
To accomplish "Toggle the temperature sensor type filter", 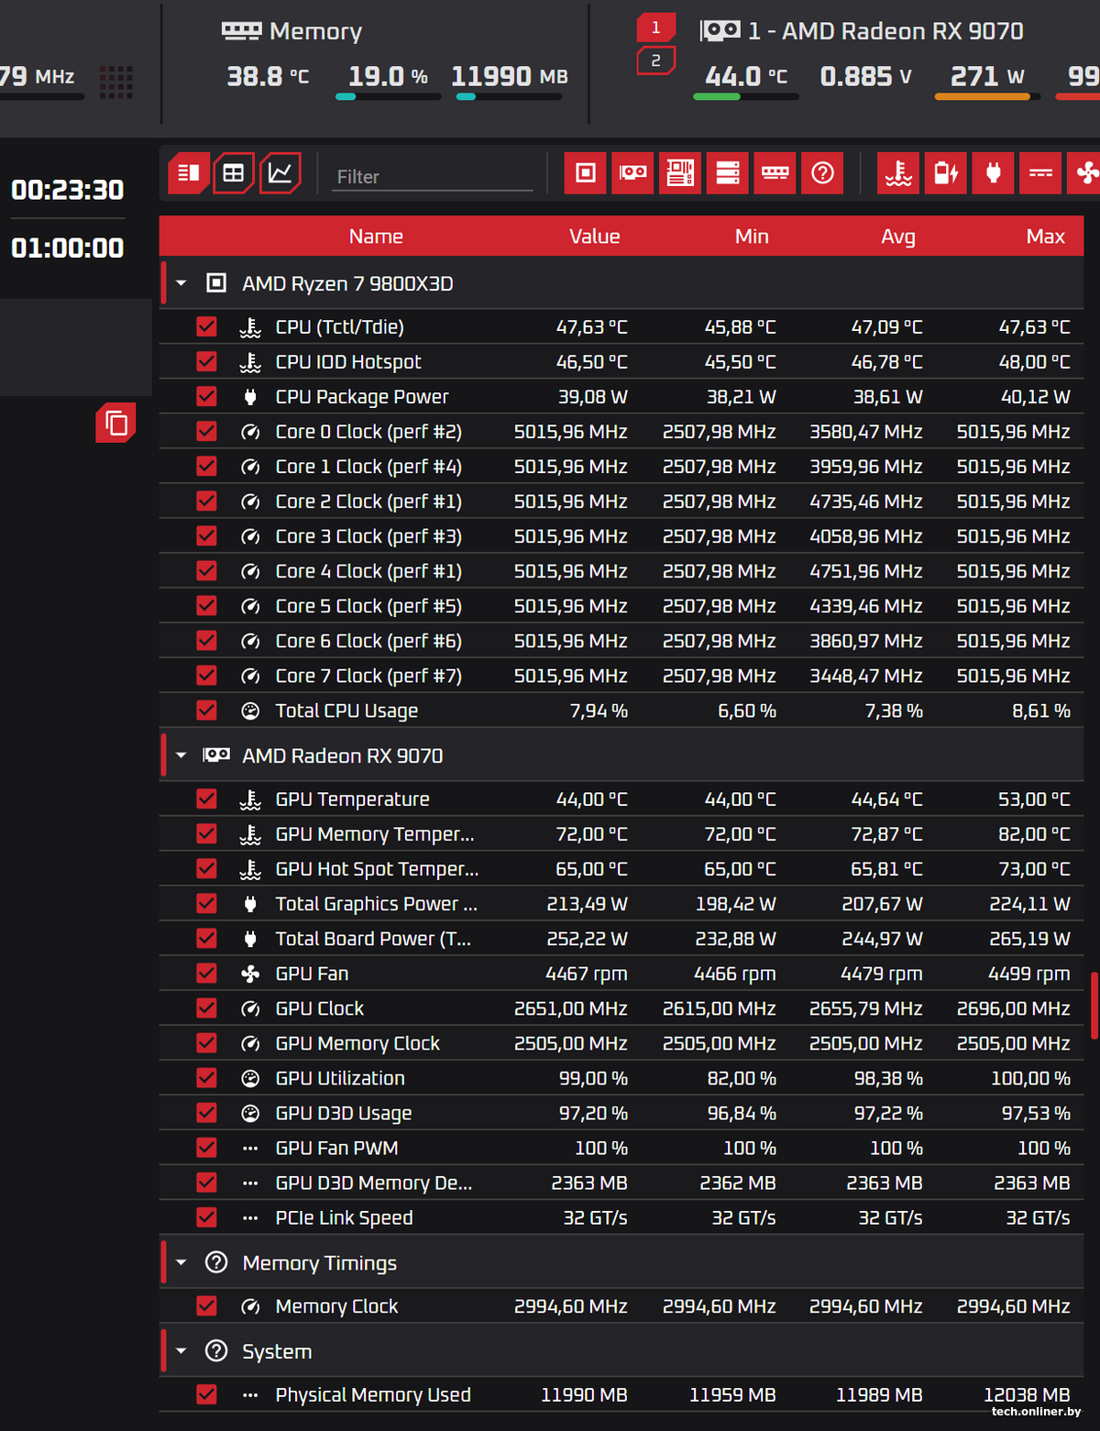I will pos(898,172).
